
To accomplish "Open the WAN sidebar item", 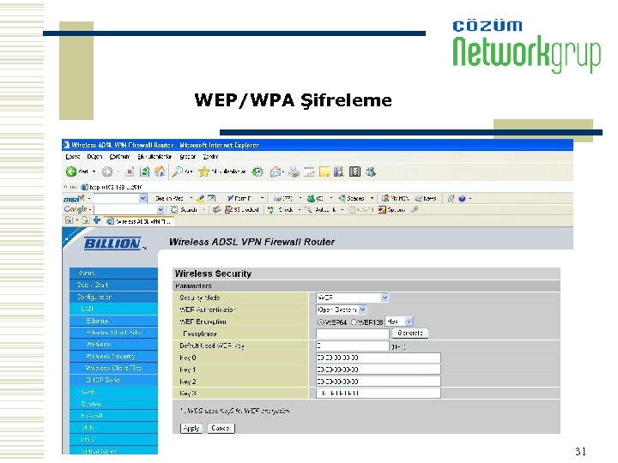I will click(113, 392).
